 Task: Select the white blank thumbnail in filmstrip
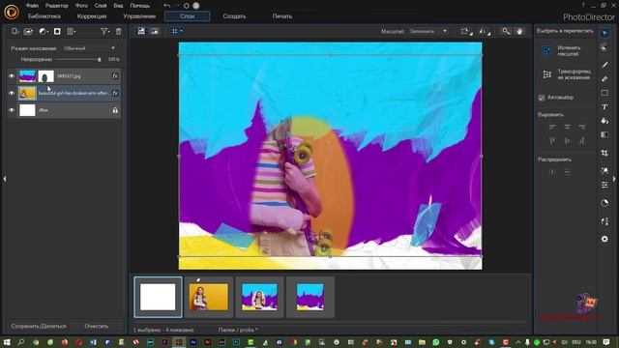click(x=158, y=297)
